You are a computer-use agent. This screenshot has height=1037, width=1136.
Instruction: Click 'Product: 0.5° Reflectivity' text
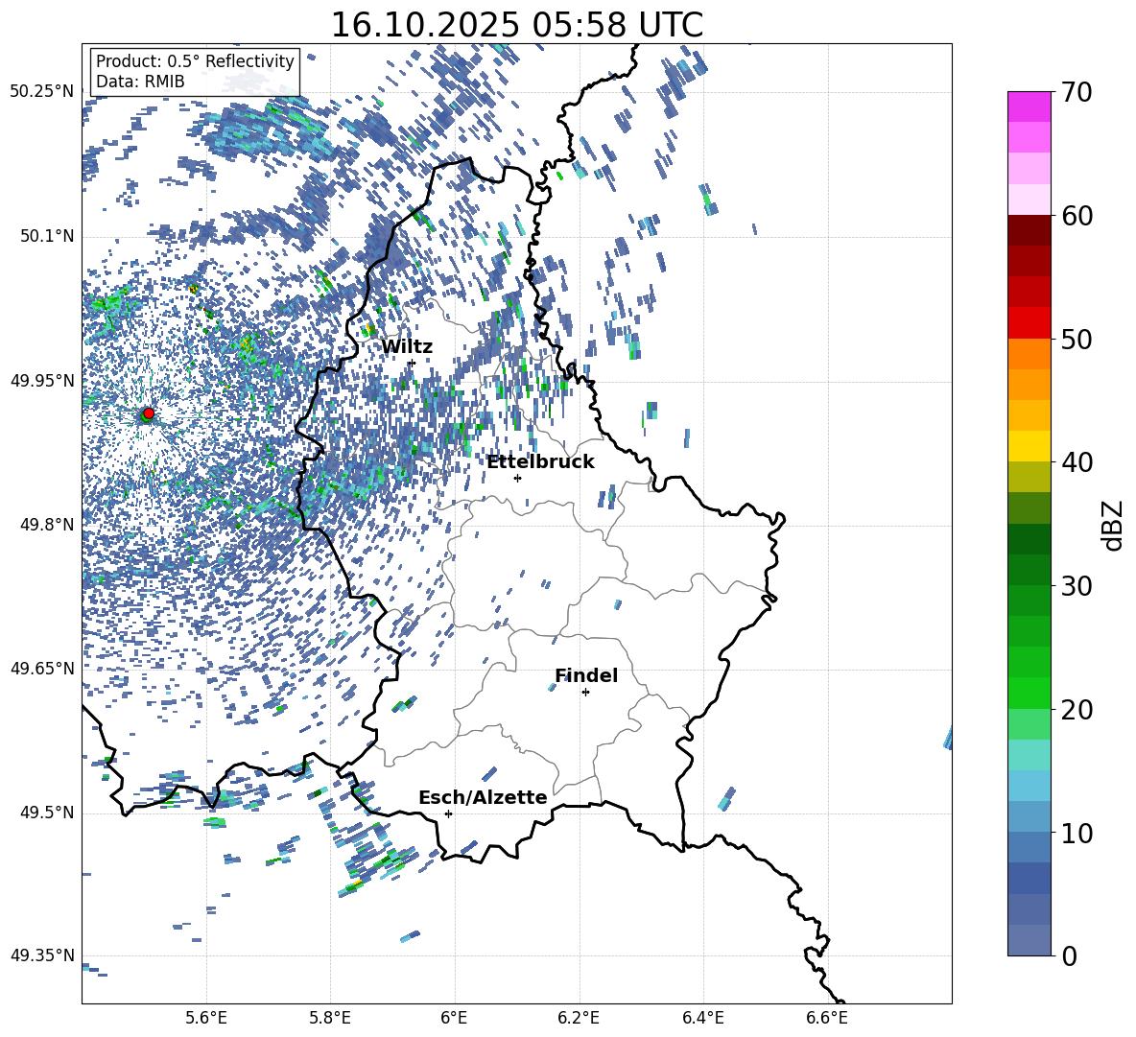pos(195,60)
